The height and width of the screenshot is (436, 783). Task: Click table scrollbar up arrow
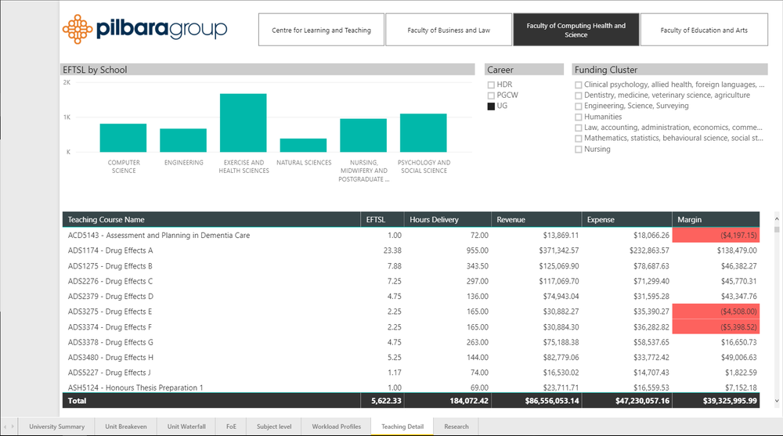pyautogui.click(x=777, y=218)
